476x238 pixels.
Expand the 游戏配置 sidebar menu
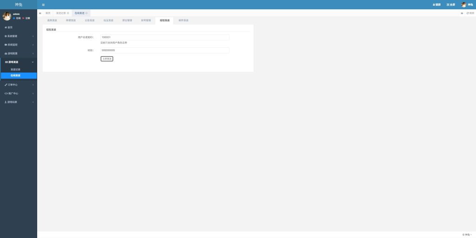coord(19,53)
